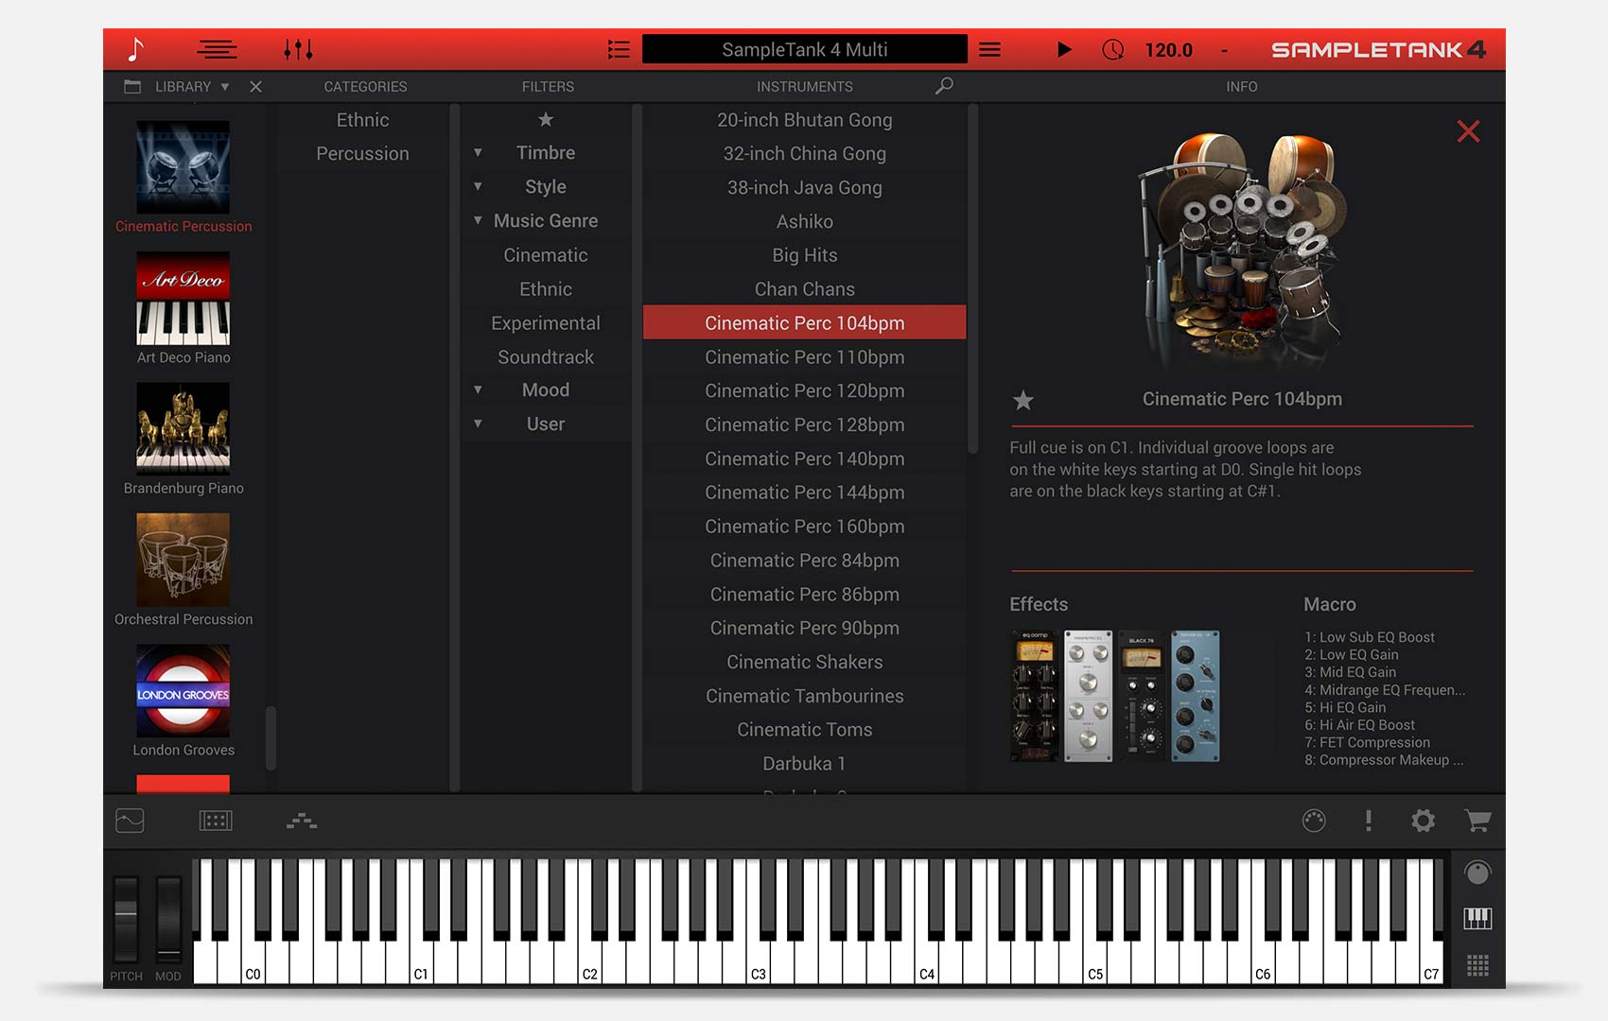This screenshot has width=1608, height=1021.
Task: Open the settings gear
Action: point(1423,822)
